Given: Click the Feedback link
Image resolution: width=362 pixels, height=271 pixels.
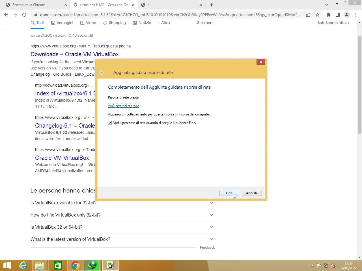Looking at the screenshot, I should point(207,248).
